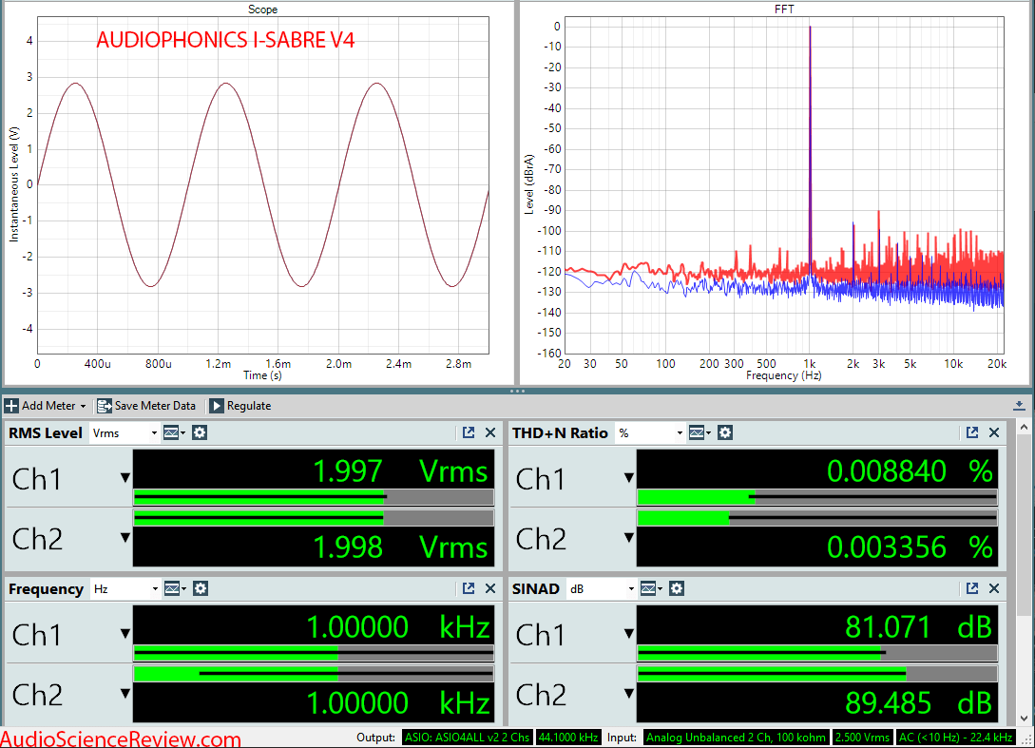
Task: Click the meters panel scroll up arrow
Action: tap(1024, 428)
